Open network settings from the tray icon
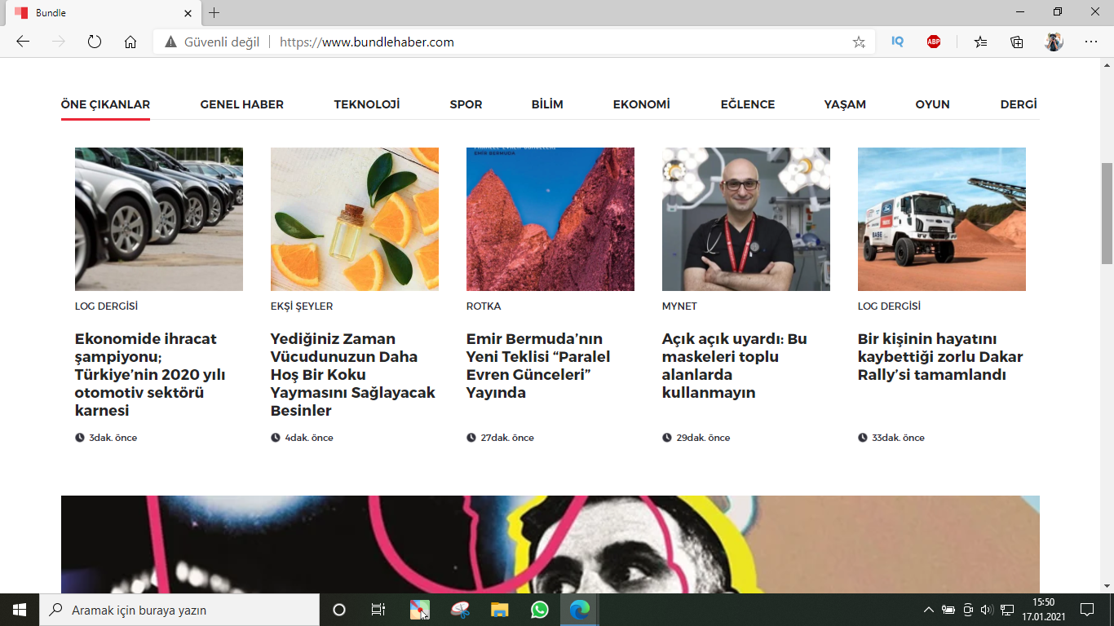 1007,610
